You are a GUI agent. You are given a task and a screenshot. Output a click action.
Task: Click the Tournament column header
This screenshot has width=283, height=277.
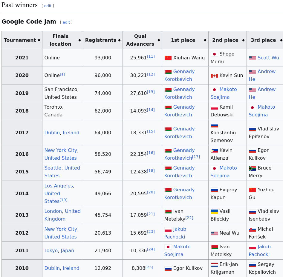[x=22, y=40]
